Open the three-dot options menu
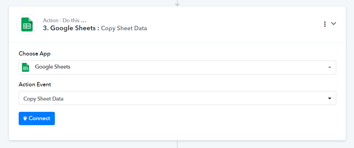 325,24
